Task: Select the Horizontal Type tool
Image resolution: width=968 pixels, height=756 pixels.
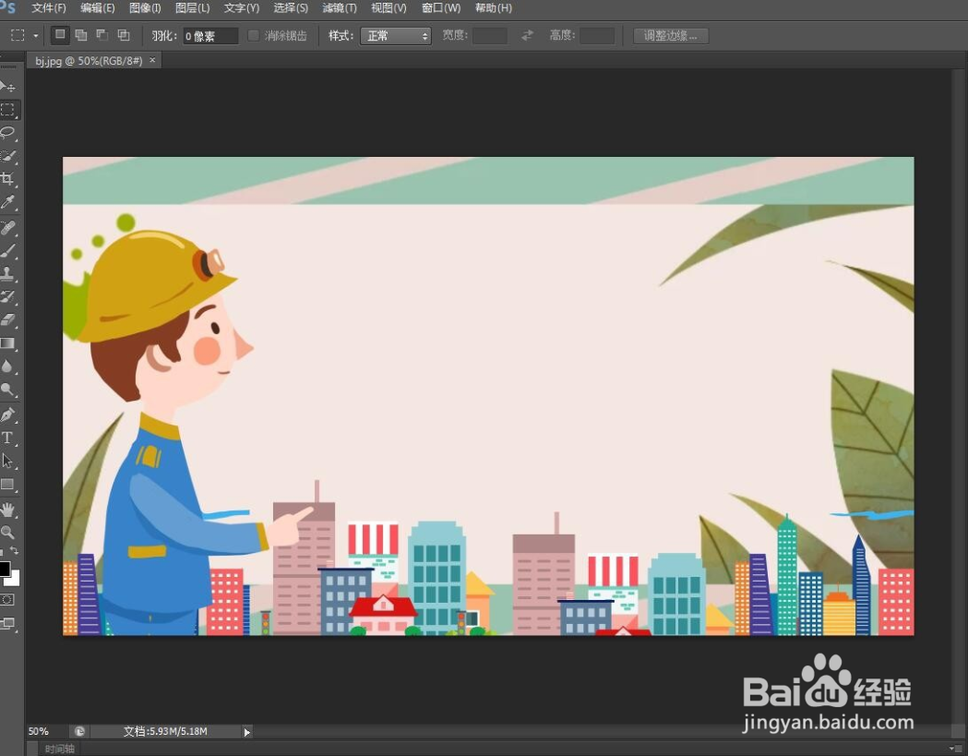Action: pos(8,438)
